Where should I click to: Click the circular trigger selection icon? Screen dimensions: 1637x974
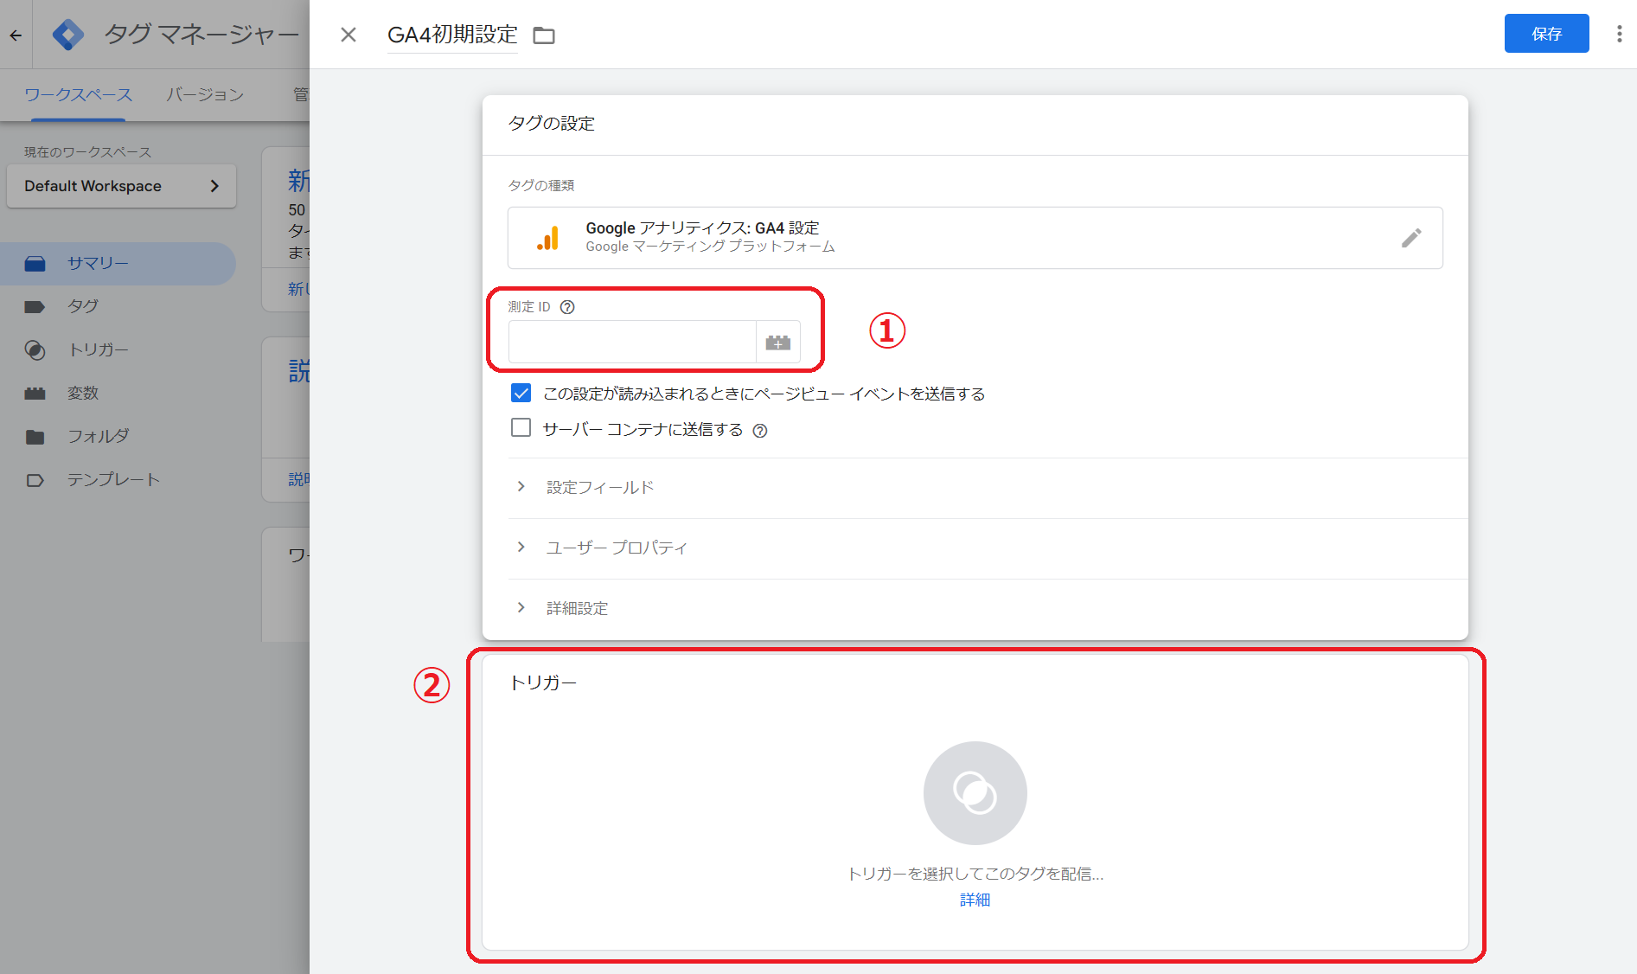point(975,792)
